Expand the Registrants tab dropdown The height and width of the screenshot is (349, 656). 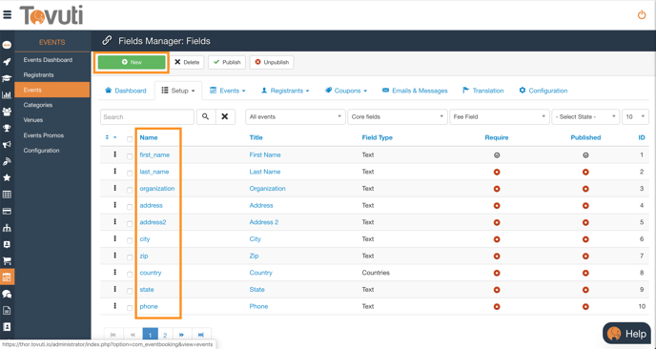[285, 91]
